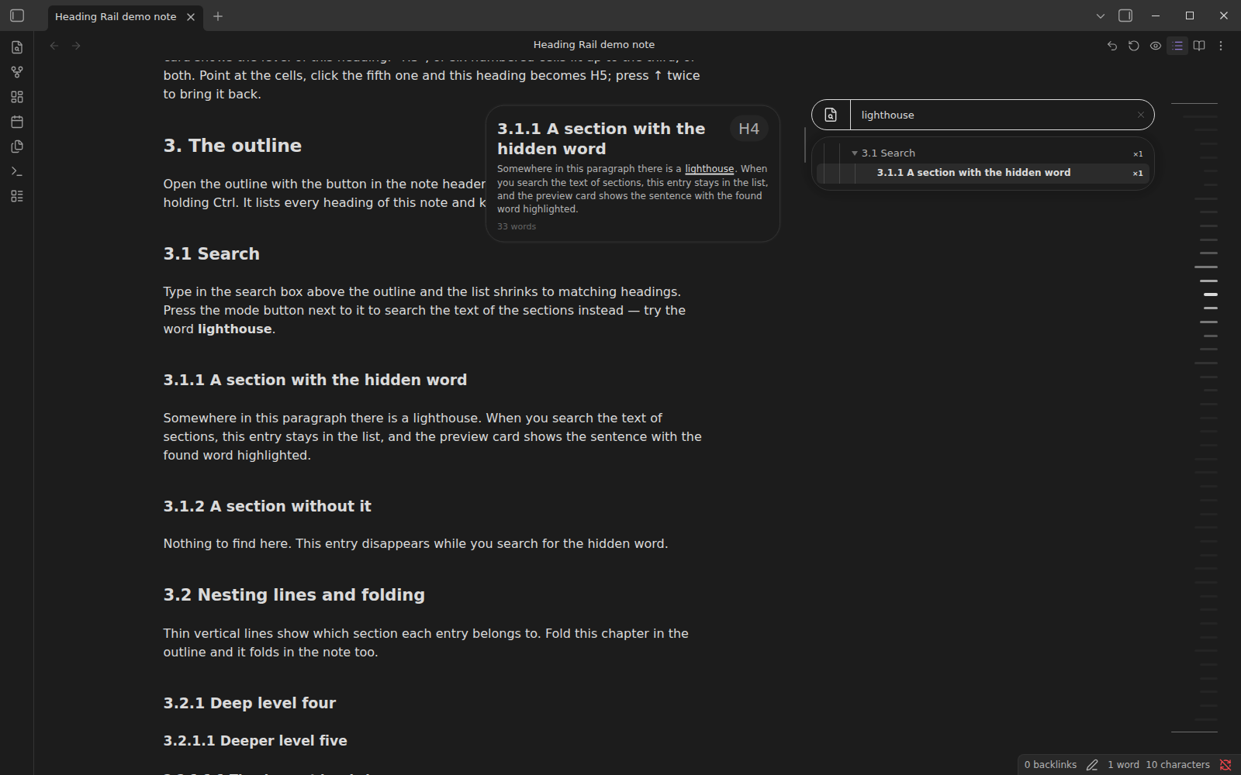Click the highlighted lighthouse word in preview card

(x=709, y=169)
